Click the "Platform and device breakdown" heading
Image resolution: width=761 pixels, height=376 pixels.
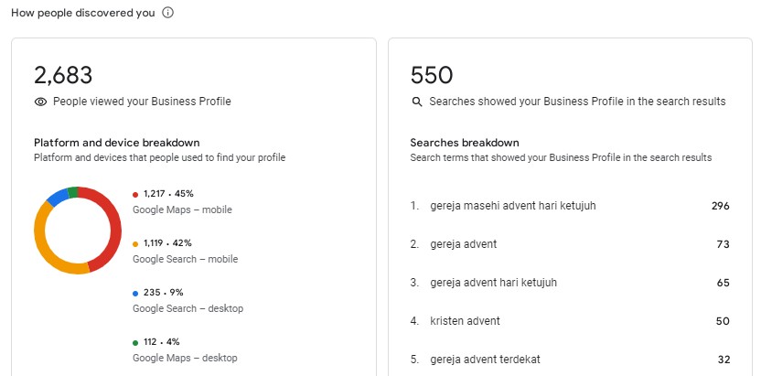pyautogui.click(x=116, y=143)
